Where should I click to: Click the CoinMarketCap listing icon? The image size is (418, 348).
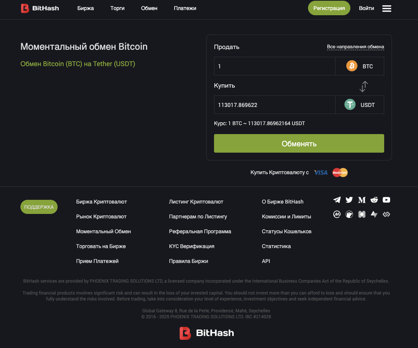(337, 214)
